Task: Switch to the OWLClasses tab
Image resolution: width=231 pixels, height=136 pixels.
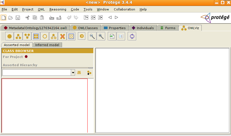Action: 85,28
